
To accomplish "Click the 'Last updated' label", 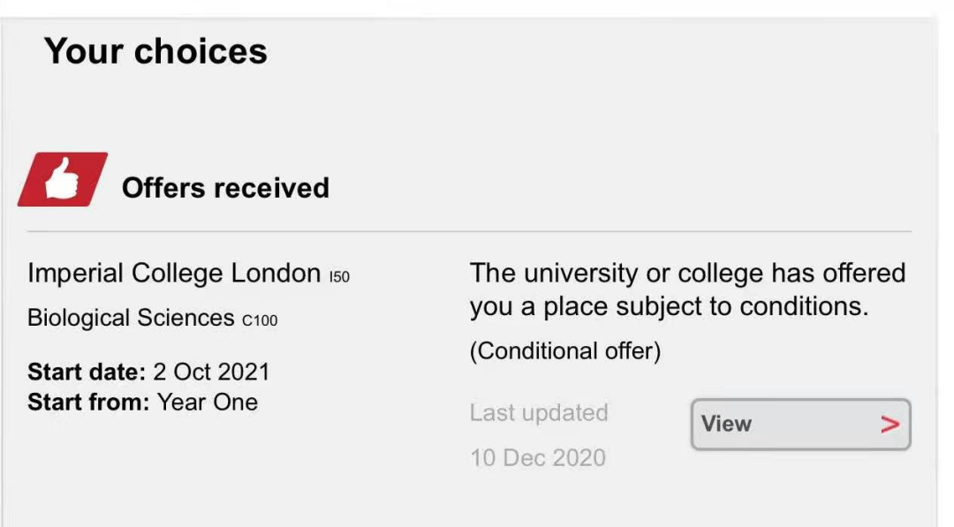I will point(539,413).
